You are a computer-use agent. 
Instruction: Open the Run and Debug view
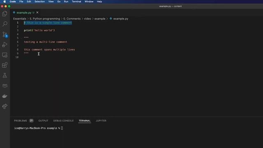[5, 45]
